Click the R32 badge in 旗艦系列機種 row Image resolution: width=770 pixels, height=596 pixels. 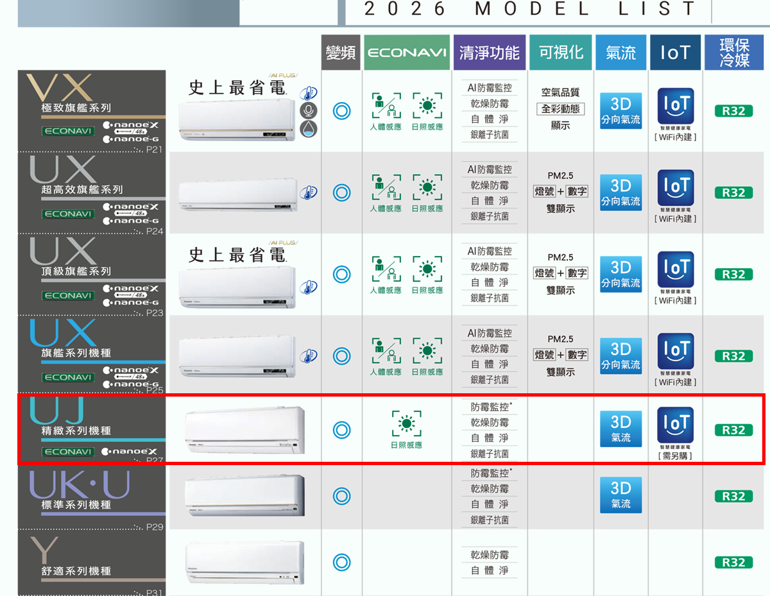[733, 355]
